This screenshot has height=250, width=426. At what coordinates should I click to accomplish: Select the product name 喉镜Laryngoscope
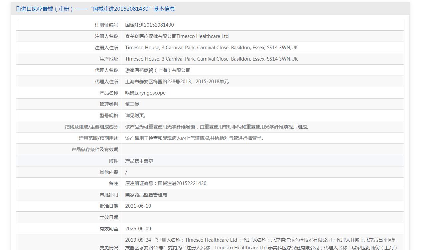coord(145,93)
